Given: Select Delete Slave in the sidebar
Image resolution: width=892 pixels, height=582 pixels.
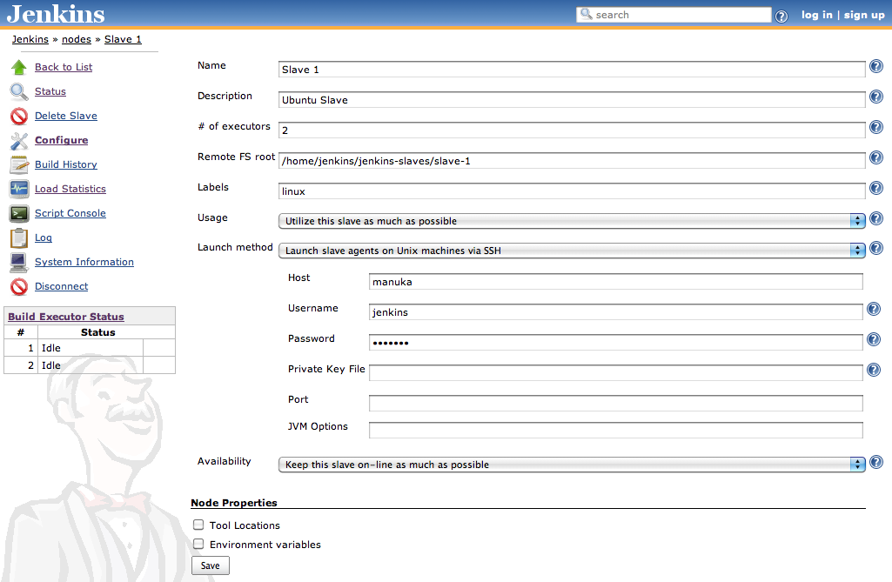Looking at the screenshot, I should [x=66, y=116].
